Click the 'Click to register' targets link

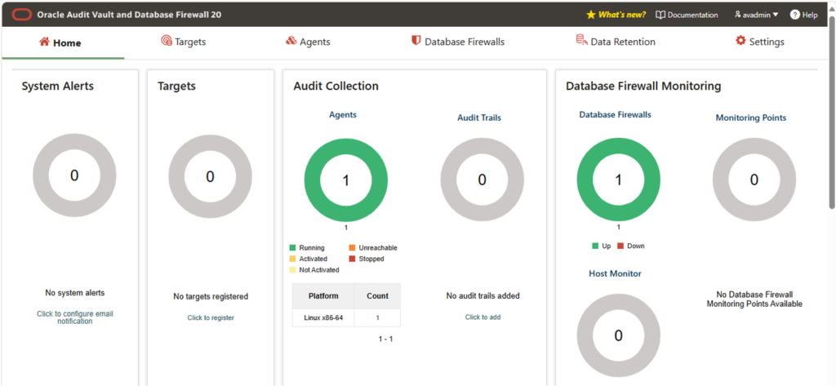point(211,317)
